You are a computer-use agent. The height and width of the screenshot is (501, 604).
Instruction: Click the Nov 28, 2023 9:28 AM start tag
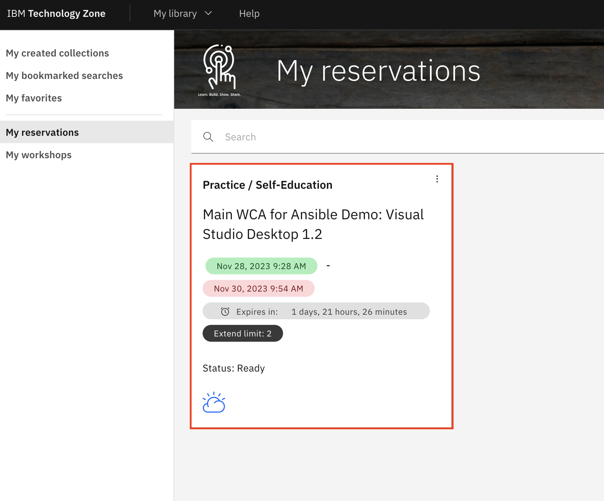(261, 266)
